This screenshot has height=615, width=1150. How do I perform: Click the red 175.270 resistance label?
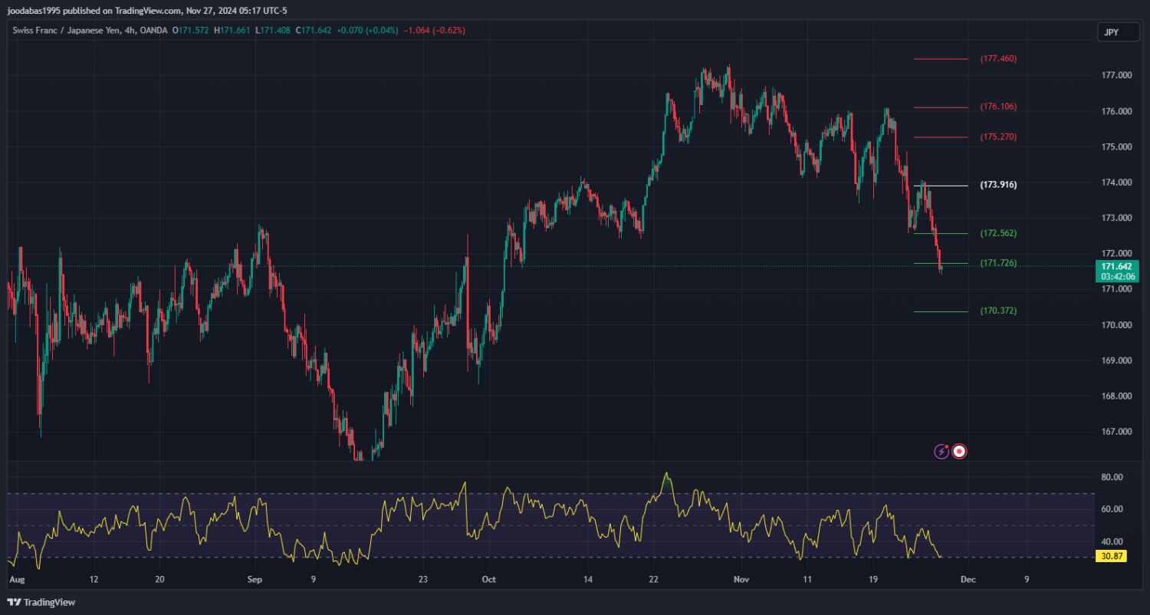click(x=998, y=136)
